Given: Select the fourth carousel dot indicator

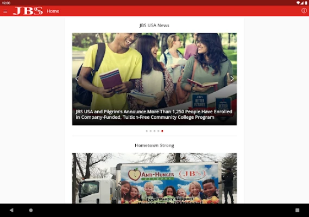Looking at the screenshot, I should [x=158, y=131].
